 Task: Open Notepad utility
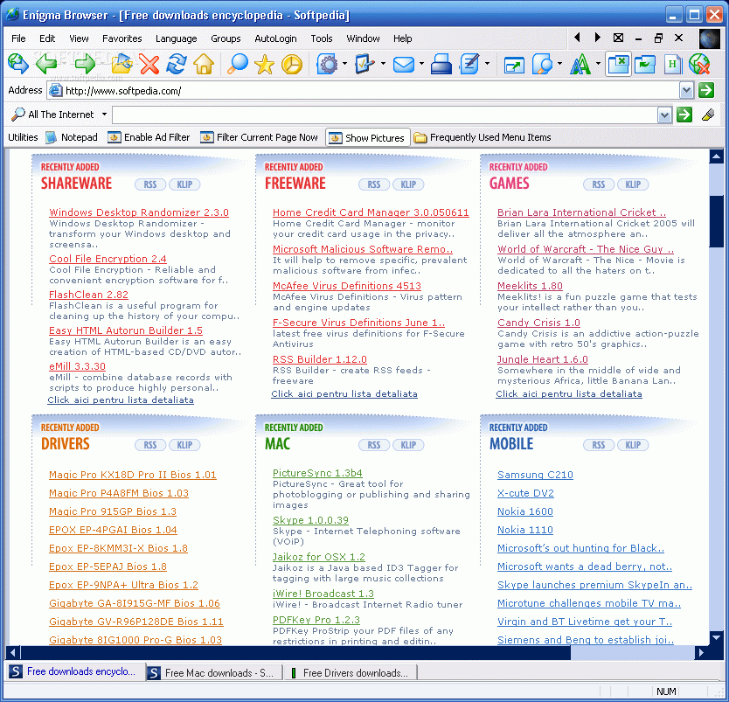click(x=72, y=137)
